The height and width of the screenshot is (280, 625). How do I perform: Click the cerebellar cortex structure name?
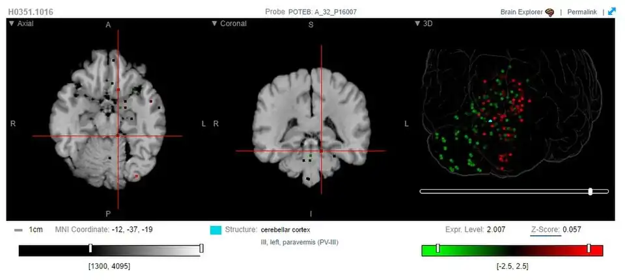[286, 229]
